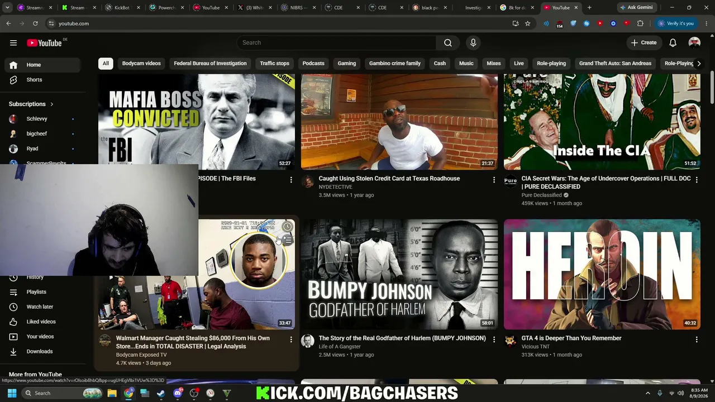Viewport: 715px width, 402px height.
Task: Open the install app icon in address bar
Action: tap(515, 23)
